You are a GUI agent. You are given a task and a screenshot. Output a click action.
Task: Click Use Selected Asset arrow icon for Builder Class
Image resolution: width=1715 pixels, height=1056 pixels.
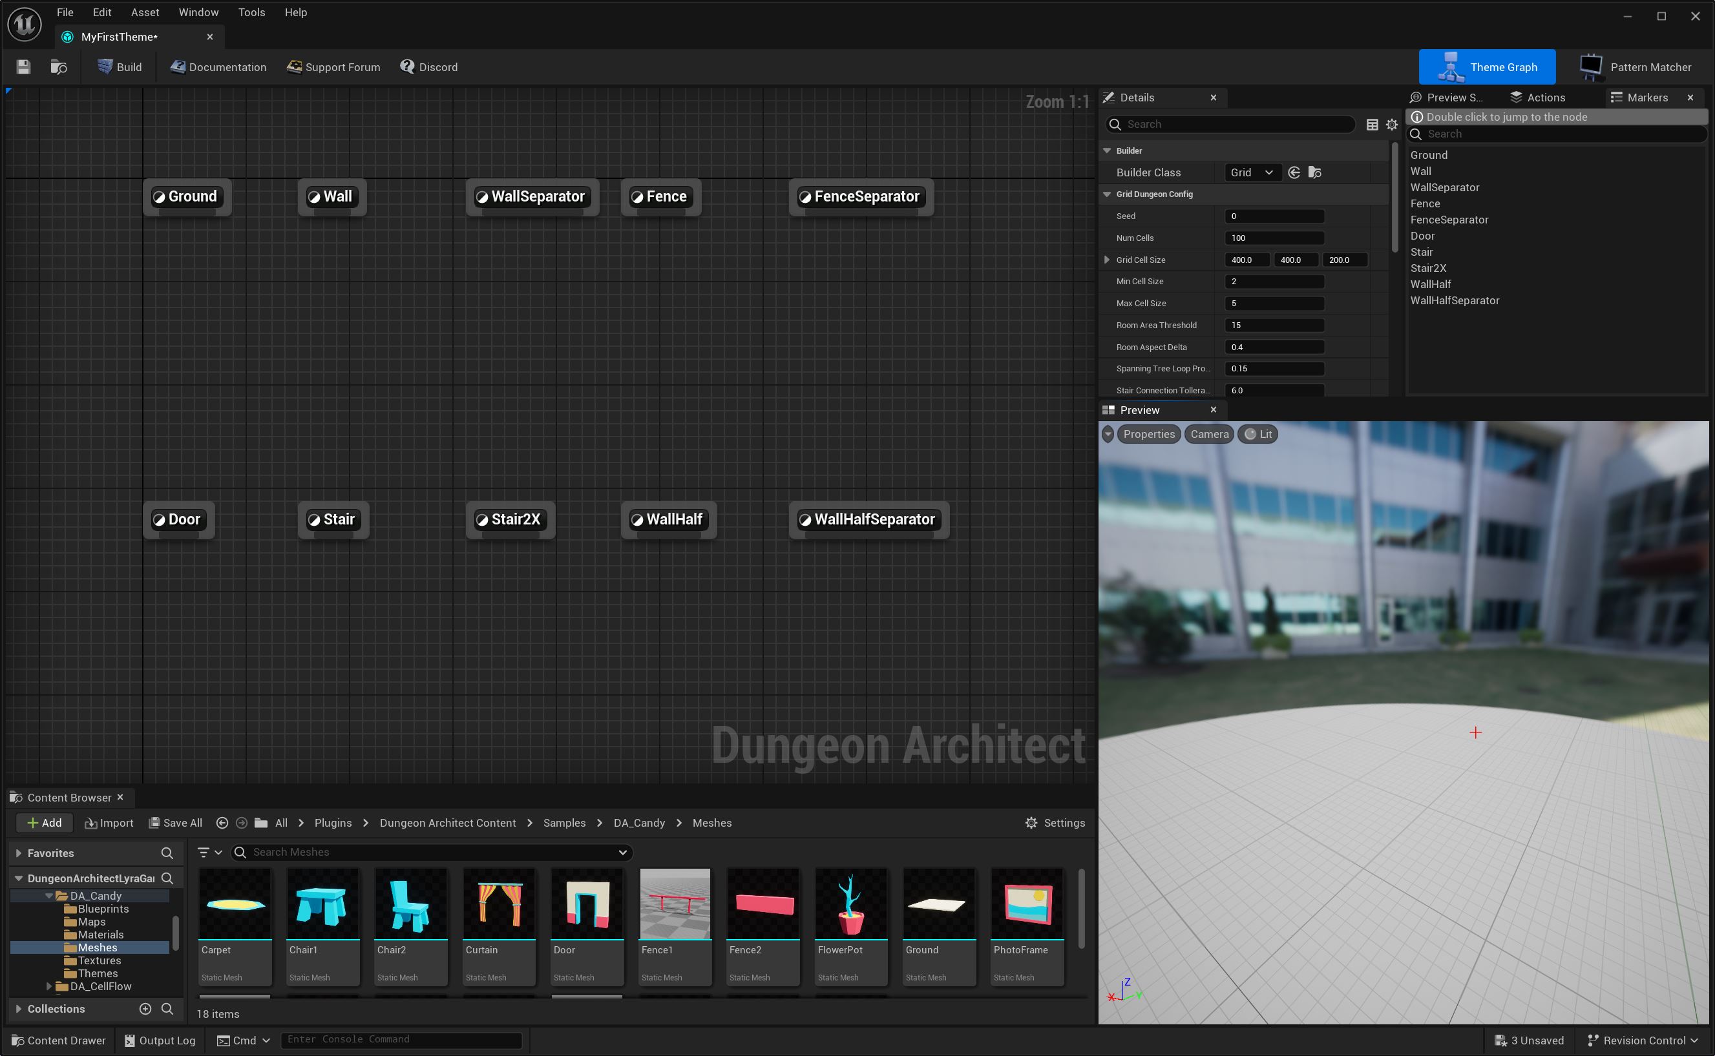coord(1294,172)
